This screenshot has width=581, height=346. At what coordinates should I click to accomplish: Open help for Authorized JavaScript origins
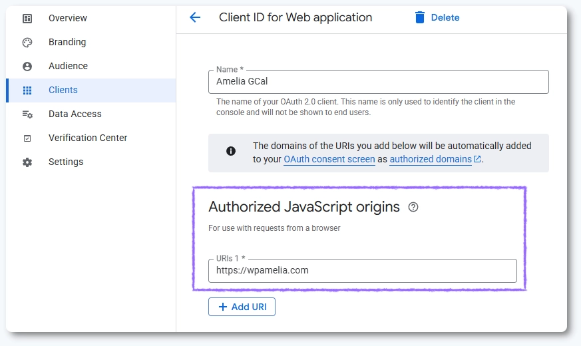tap(413, 208)
